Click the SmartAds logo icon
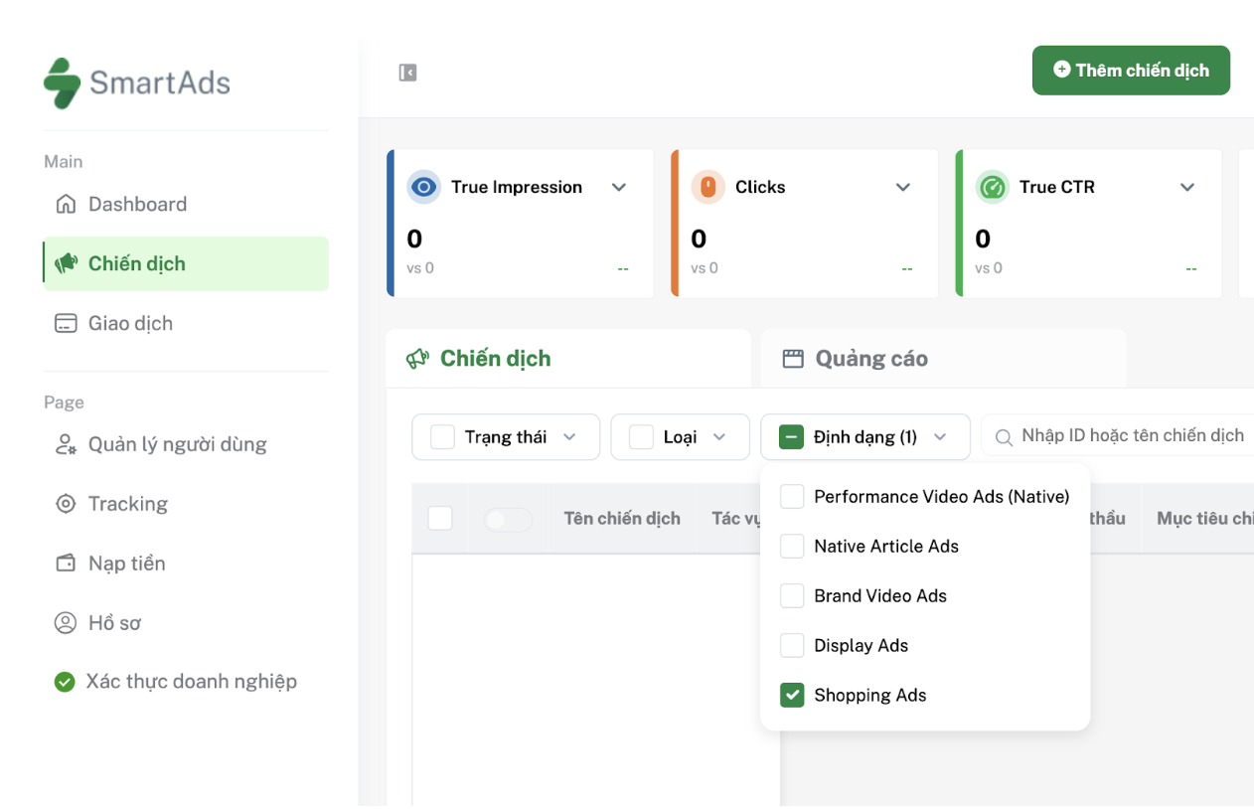Image resolution: width=1254 pixels, height=809 pixels. [62, 82]
